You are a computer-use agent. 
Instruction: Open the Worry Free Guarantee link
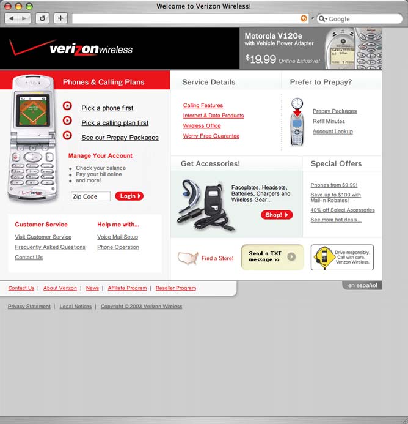211,136
